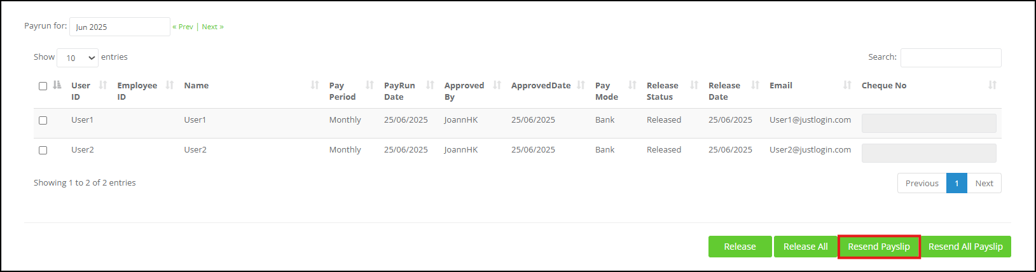This screenshot has width=1036, height=272.
Task: Go to the Next payrun month
Action: tap(212, 27)
